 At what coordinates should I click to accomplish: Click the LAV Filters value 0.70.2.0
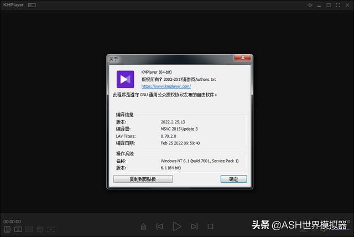[168, 136]
